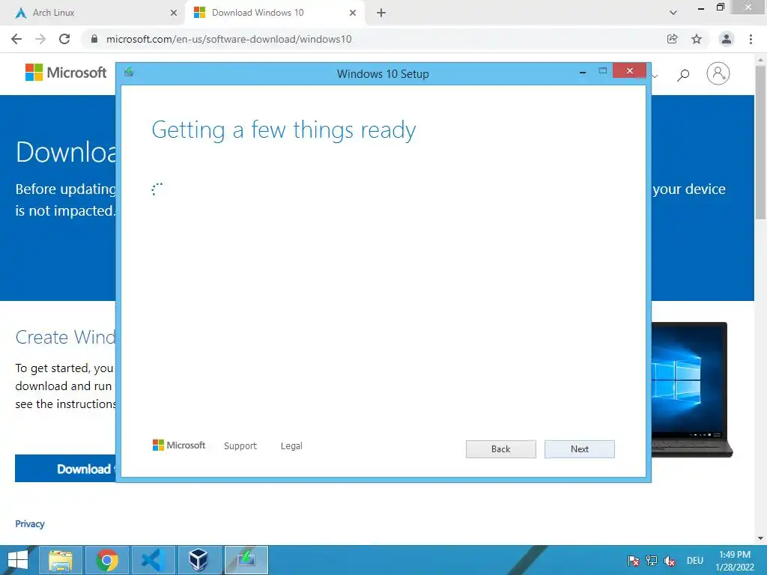767x575 pixels.
Task: Close the Download Windows 10 tab
Action: click(x=353, y=13)
